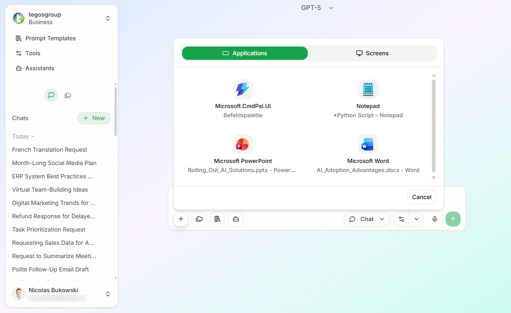
Task: Click the plus attachment icon in the input bar
Action: [x=180, y=219]
